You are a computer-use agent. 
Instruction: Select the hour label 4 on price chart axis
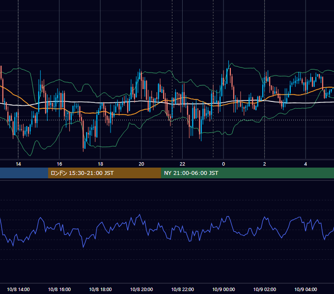click(x=306, y=164)
